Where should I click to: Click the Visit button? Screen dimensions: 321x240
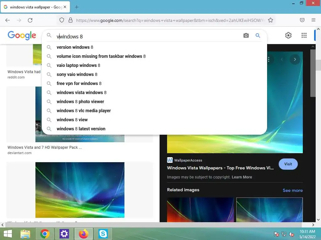point(288,164)
